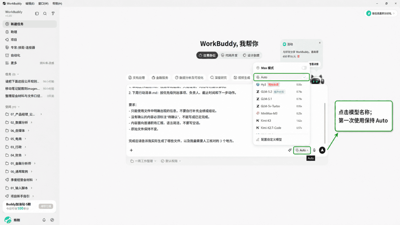Open the 编辑(E) menu
The width and height of the screenshot is (400, 225).
pyautogui.click(x=30, y=4)
